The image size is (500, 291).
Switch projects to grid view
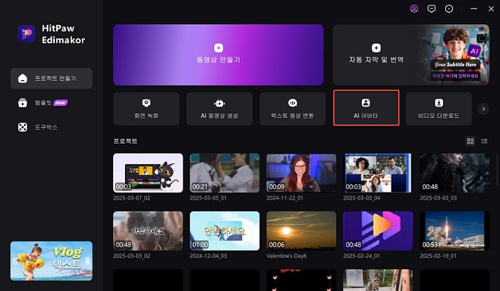click(470, 141)
